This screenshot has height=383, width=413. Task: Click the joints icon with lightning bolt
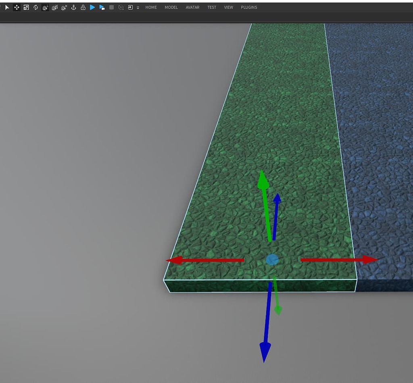coord(55,7)
